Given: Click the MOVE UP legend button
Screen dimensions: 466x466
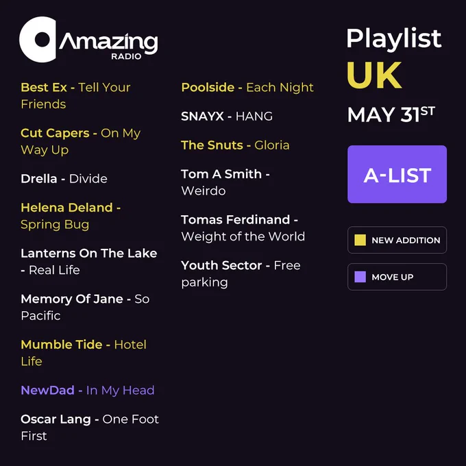Looking at the screenshot, I should click(x=397, y=277).
